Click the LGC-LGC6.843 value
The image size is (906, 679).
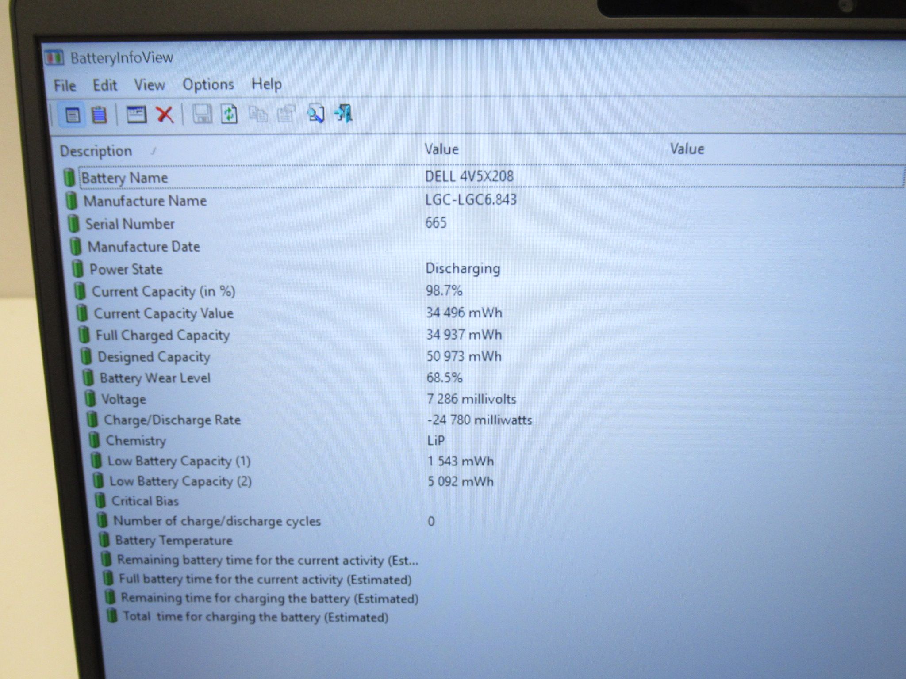(471, 200)
